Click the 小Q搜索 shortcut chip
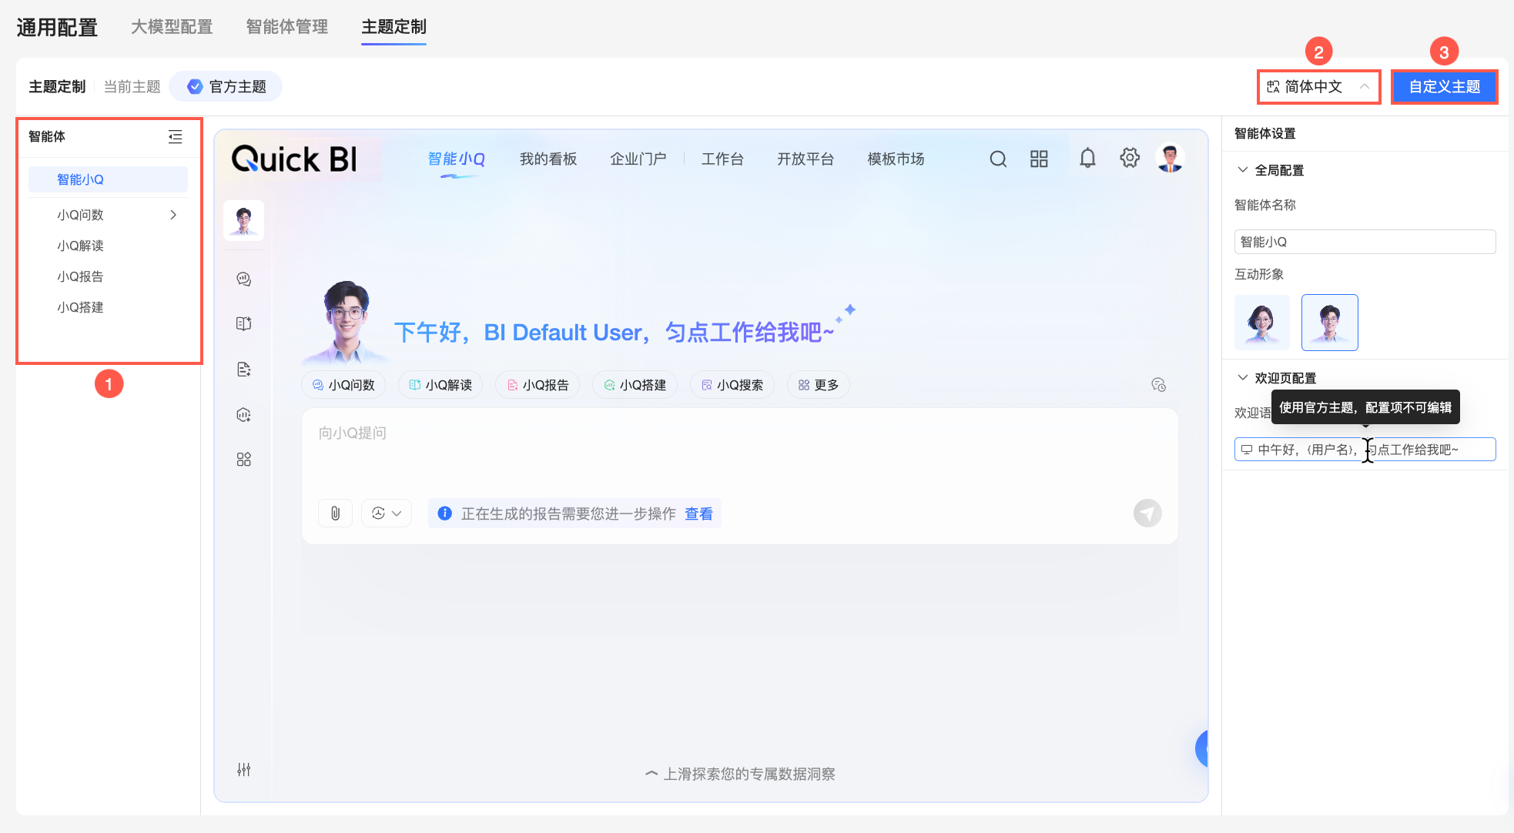 coord(732,385)
